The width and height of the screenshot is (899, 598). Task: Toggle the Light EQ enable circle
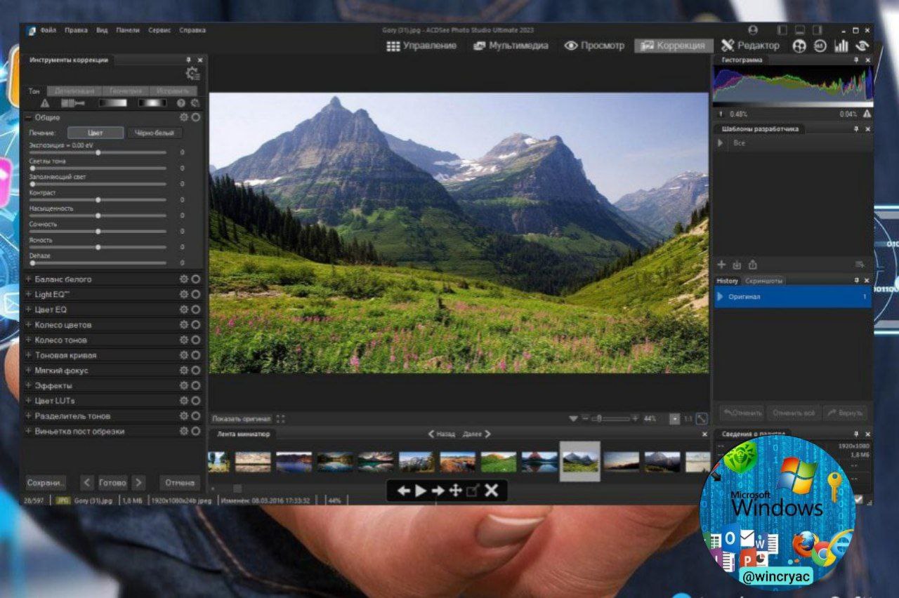(196, 294)
